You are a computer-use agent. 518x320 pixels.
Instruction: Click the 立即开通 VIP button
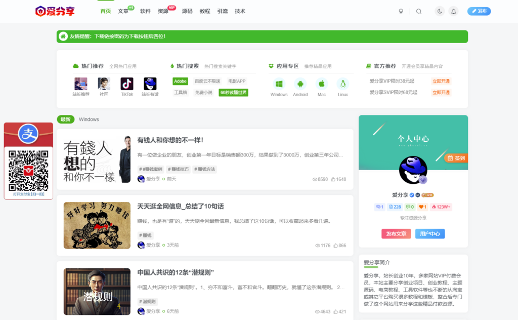(x=442, y=80)
